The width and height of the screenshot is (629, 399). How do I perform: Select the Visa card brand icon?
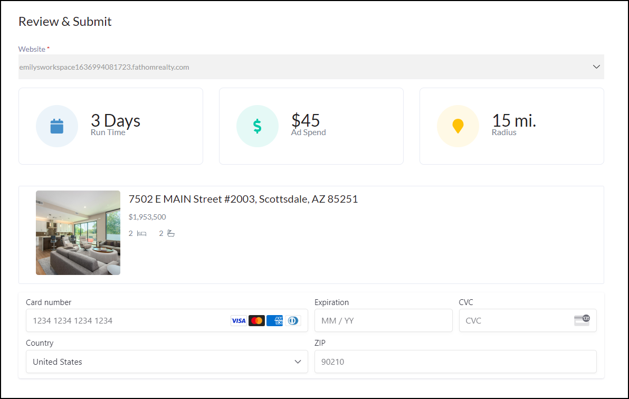tap(239, 320)
